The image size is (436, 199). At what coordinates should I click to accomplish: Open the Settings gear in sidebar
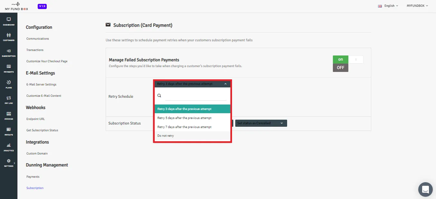coord(9,163)
